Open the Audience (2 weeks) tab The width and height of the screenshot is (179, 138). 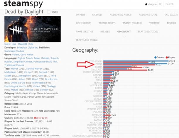coord(121,15)
